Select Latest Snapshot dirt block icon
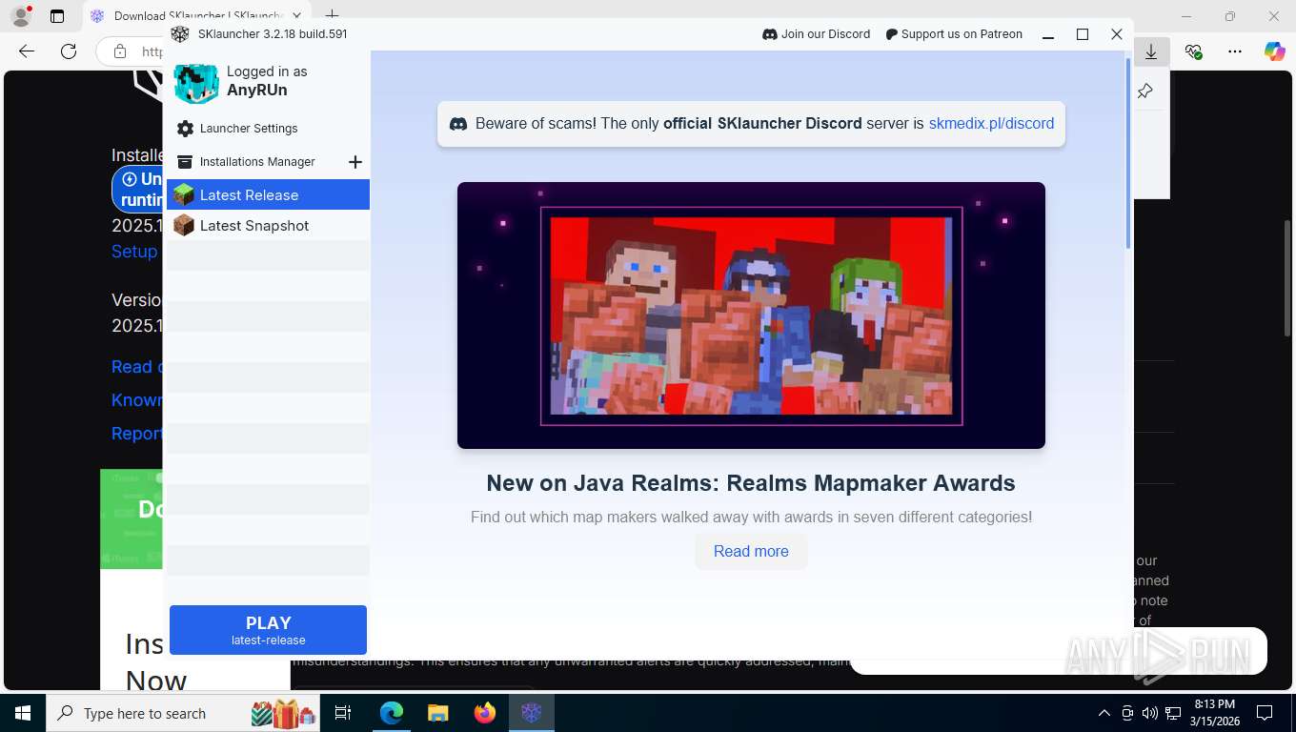This screenshot has height=732, width=1296. 184,226
